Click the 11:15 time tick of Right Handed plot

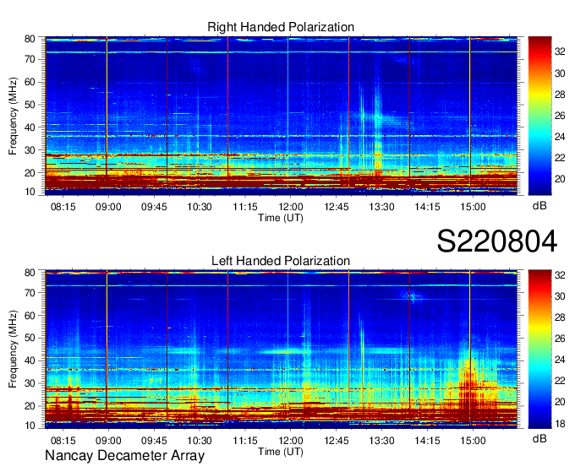[x=245, y=207]
